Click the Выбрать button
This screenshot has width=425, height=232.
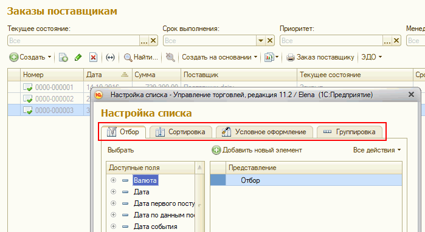pos(120,150)
